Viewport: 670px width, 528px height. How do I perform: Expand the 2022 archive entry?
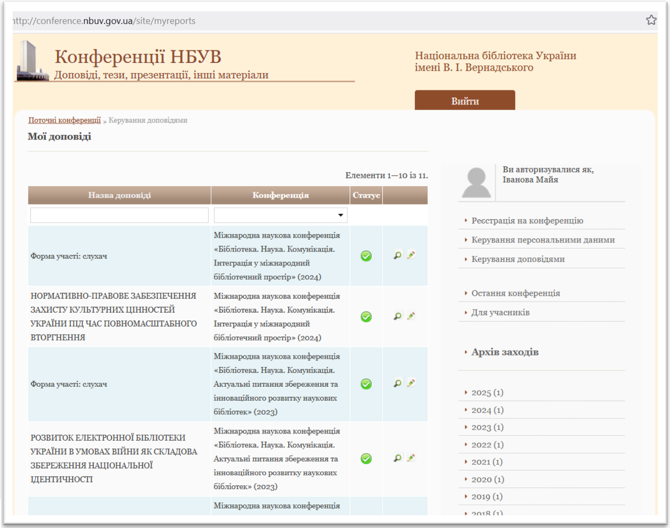(487, 445)
